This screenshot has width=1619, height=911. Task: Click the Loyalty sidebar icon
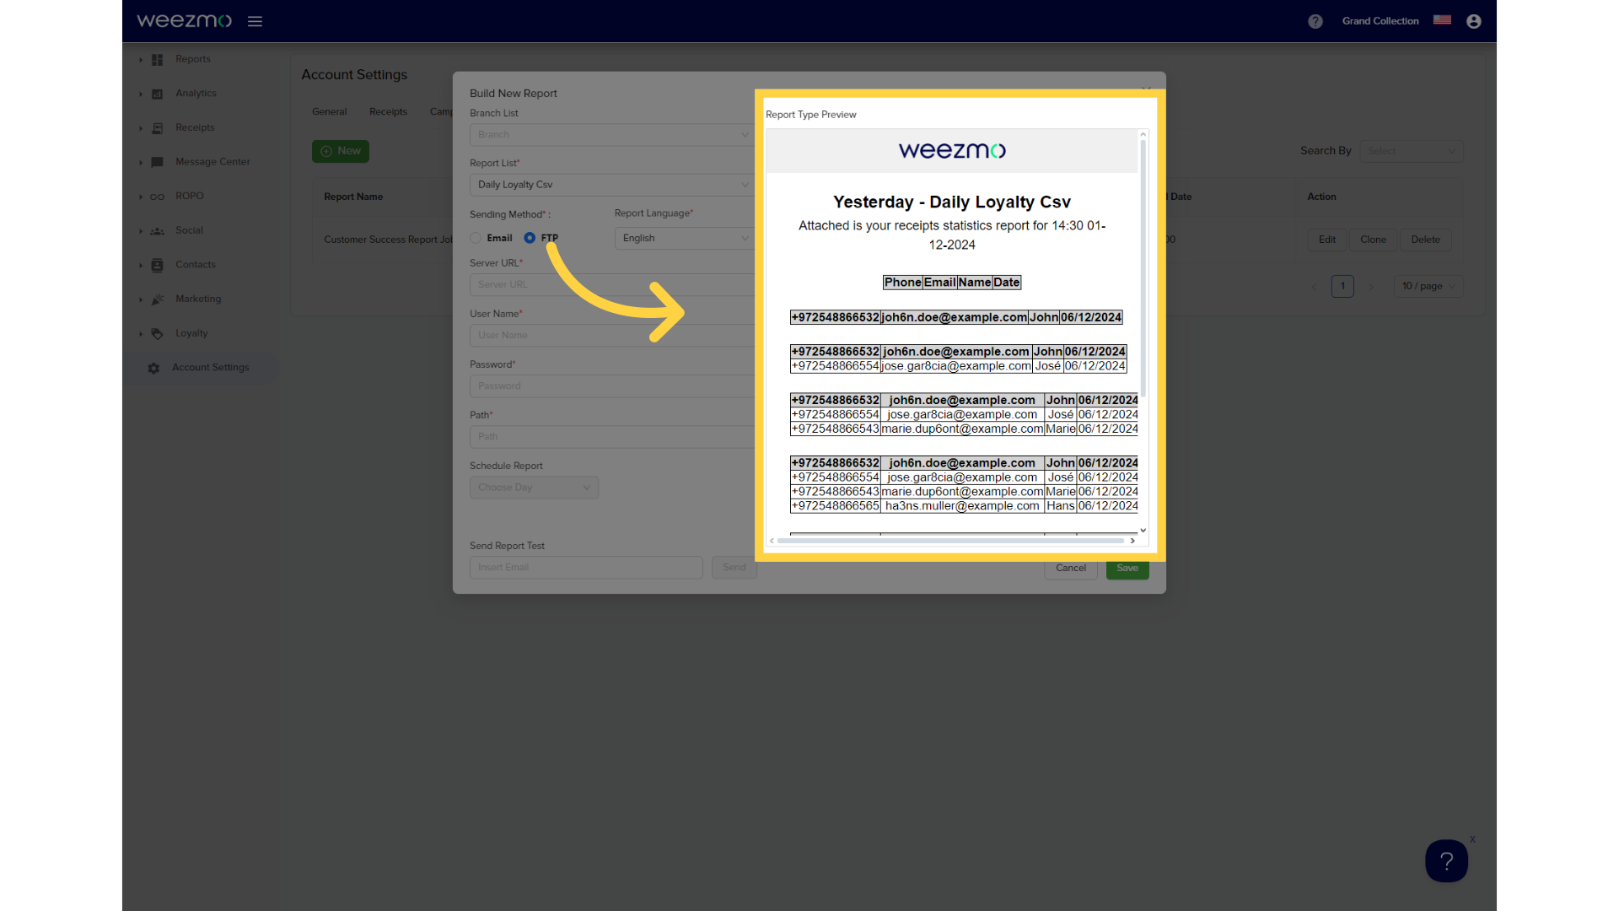click(x=157, y=332)
